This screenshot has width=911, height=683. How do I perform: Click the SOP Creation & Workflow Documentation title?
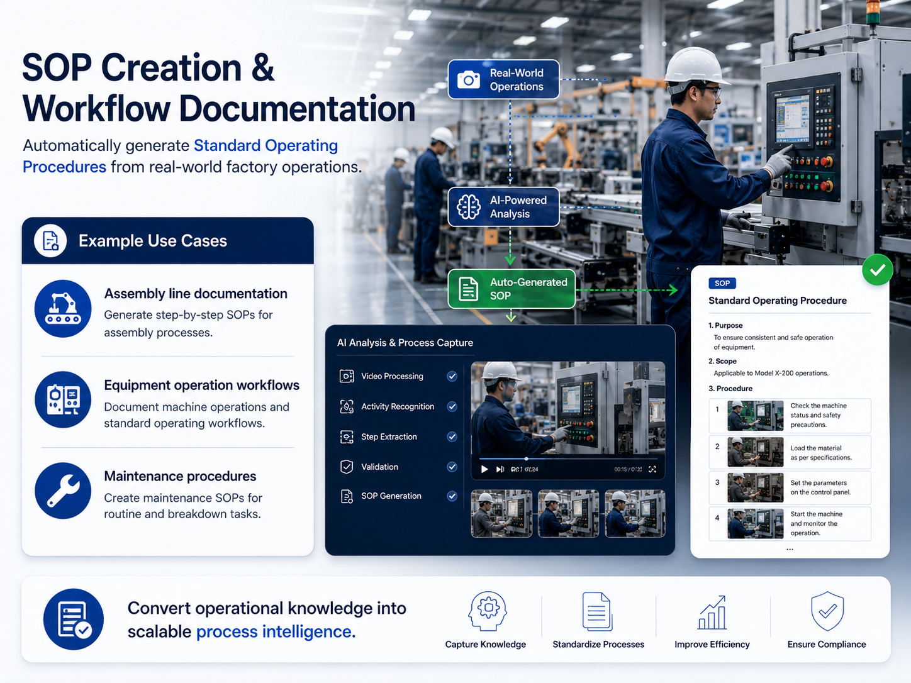pyautogui.click(x=218, y=88)
